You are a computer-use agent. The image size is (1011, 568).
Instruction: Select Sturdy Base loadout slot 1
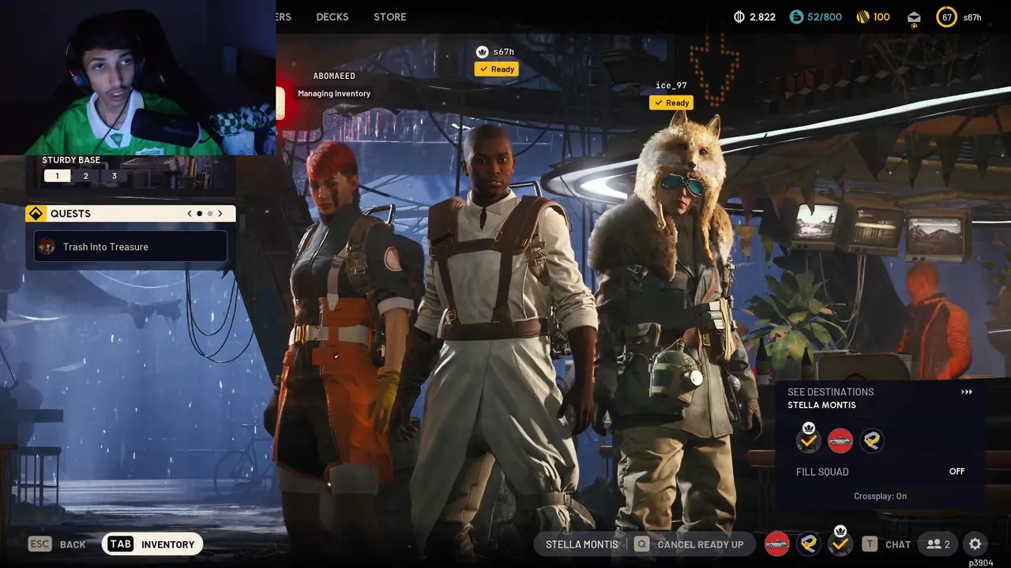click(x=57, y=176)
